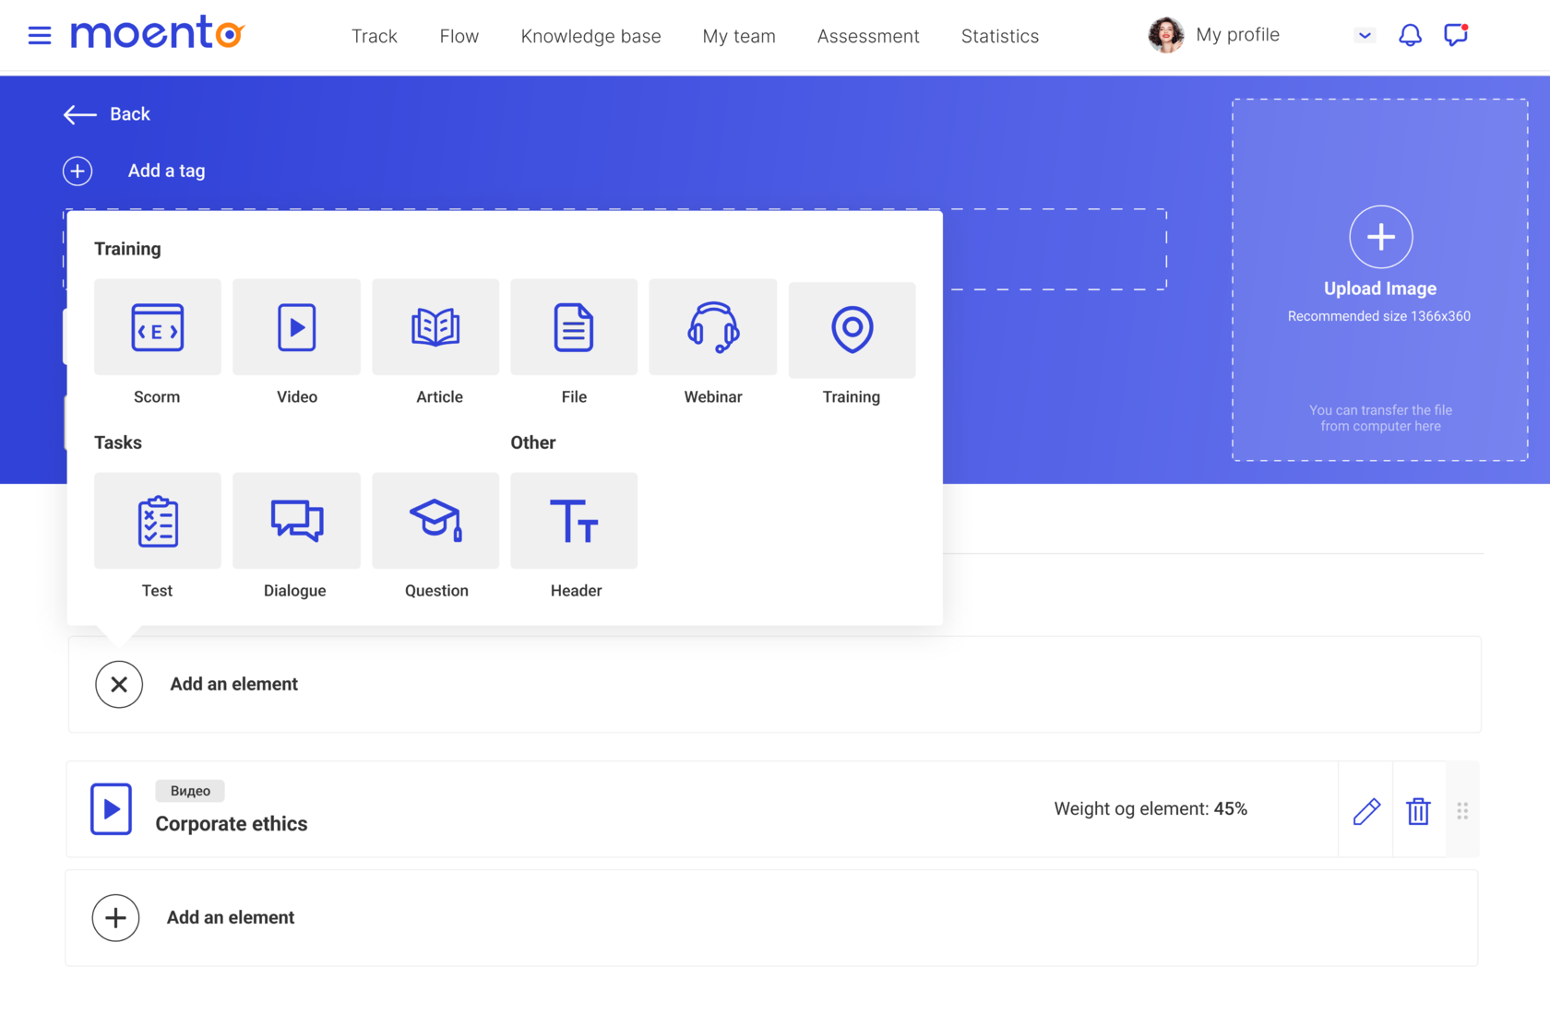The image size is (1550, 1025).
Task: Expand the My profile dropdown
Action: (x=1364, y=35)
